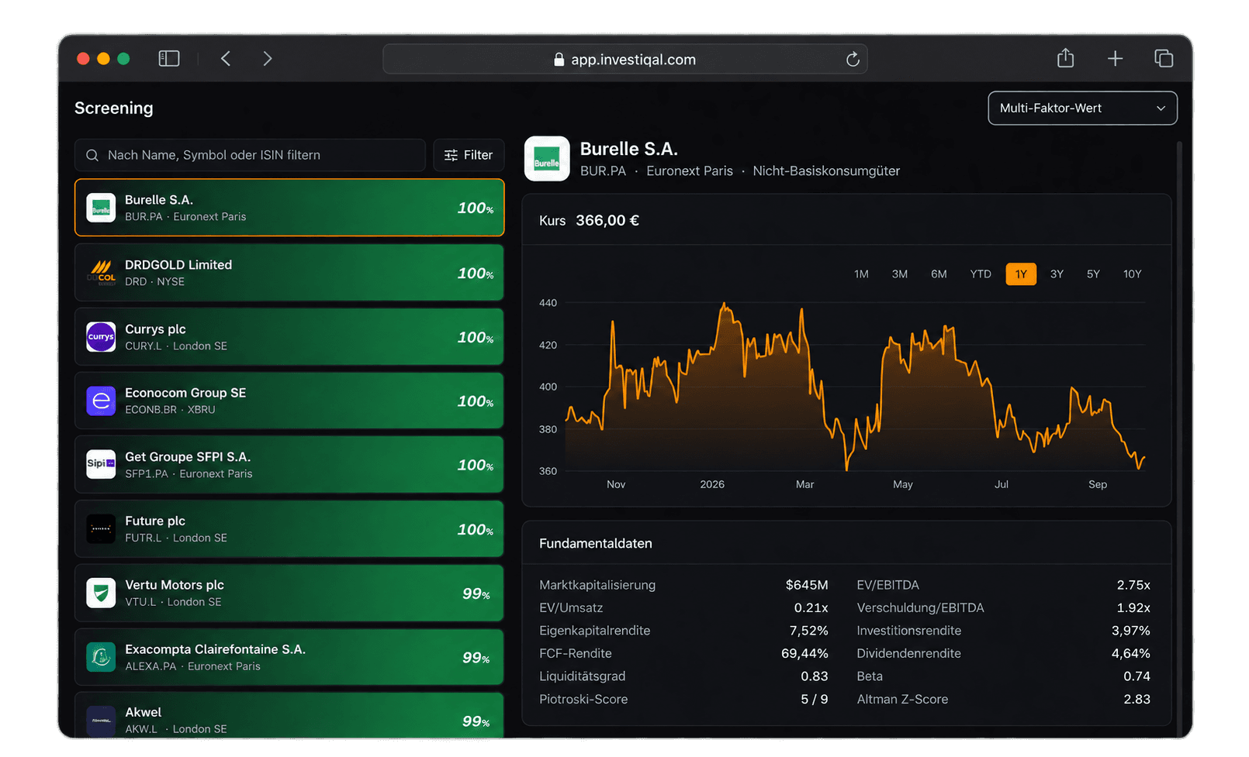
Task: Switch chart to 3M range
Action: point(900,274)
